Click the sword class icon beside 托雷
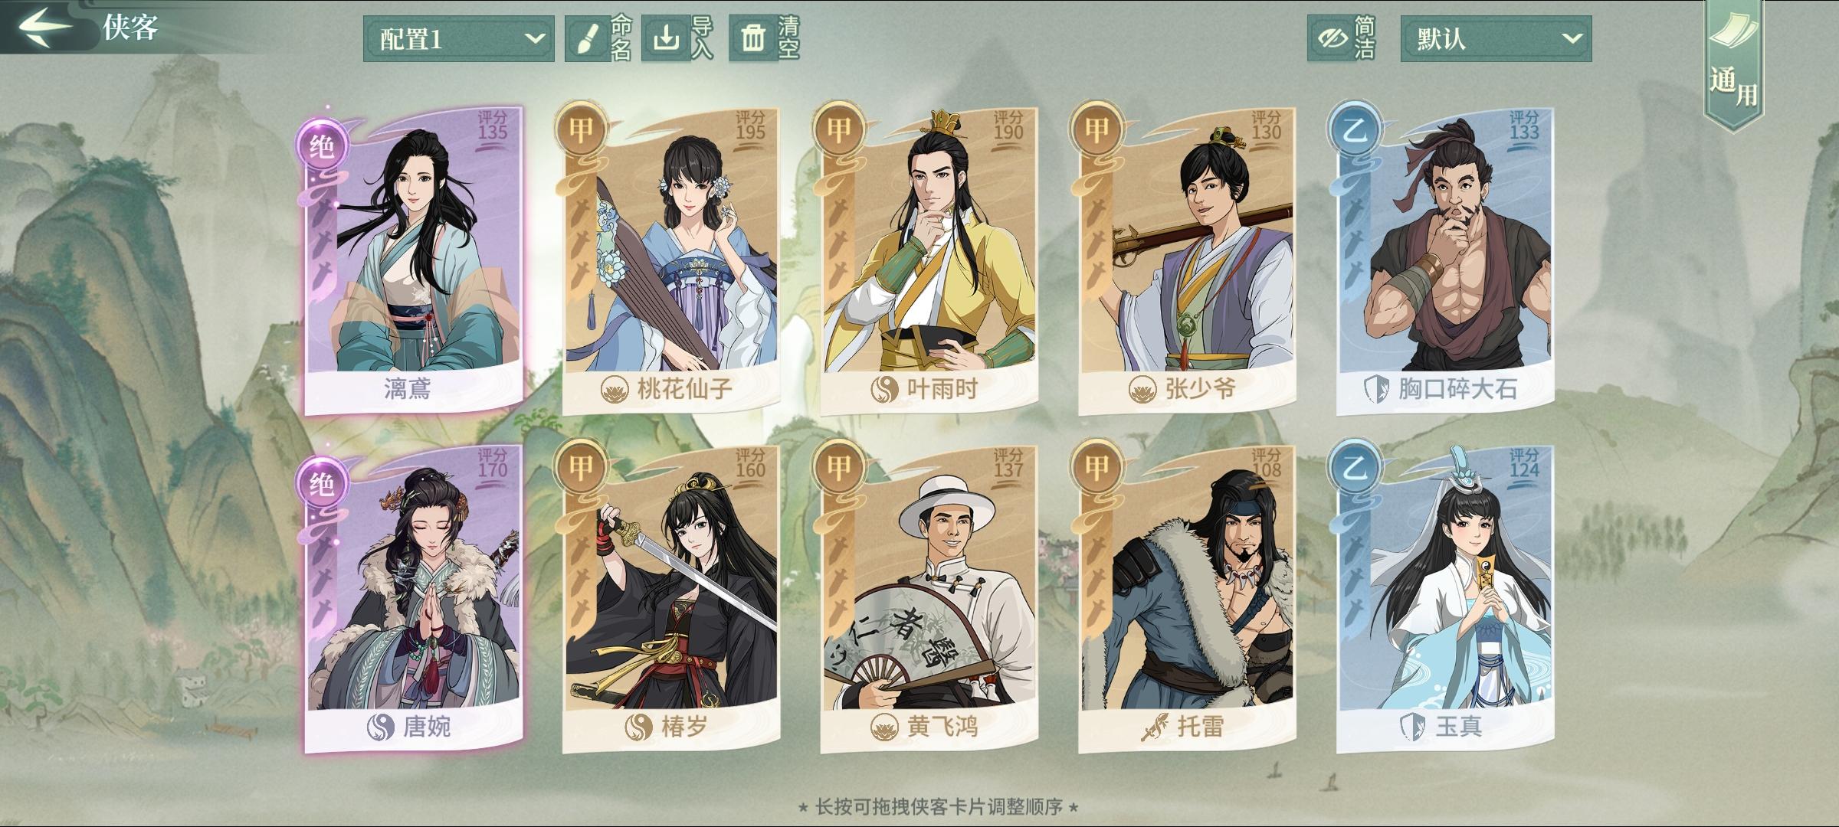This screenshot has height=827, width=1839. pyautogui.click(x=1153, y=726)
